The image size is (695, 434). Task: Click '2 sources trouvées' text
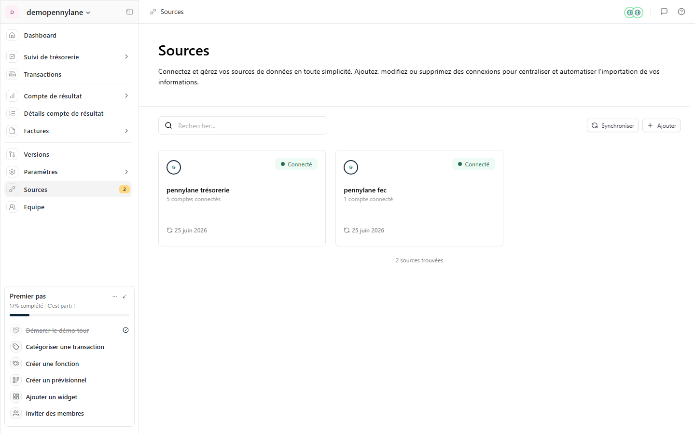(x=419, y=260)
